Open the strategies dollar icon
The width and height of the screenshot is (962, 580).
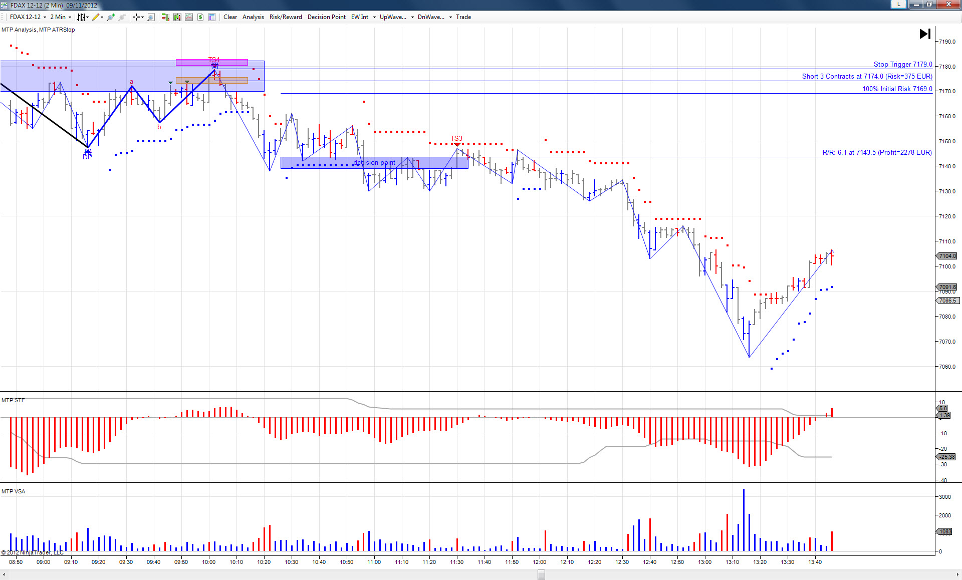200,17
